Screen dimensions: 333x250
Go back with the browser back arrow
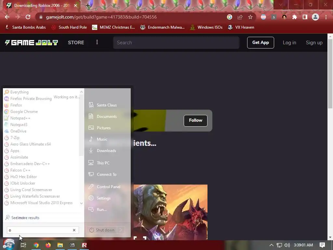[x=7, y=17]
